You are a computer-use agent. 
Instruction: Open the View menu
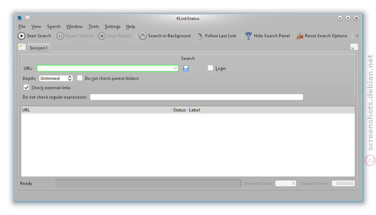[x=36, y=27]
